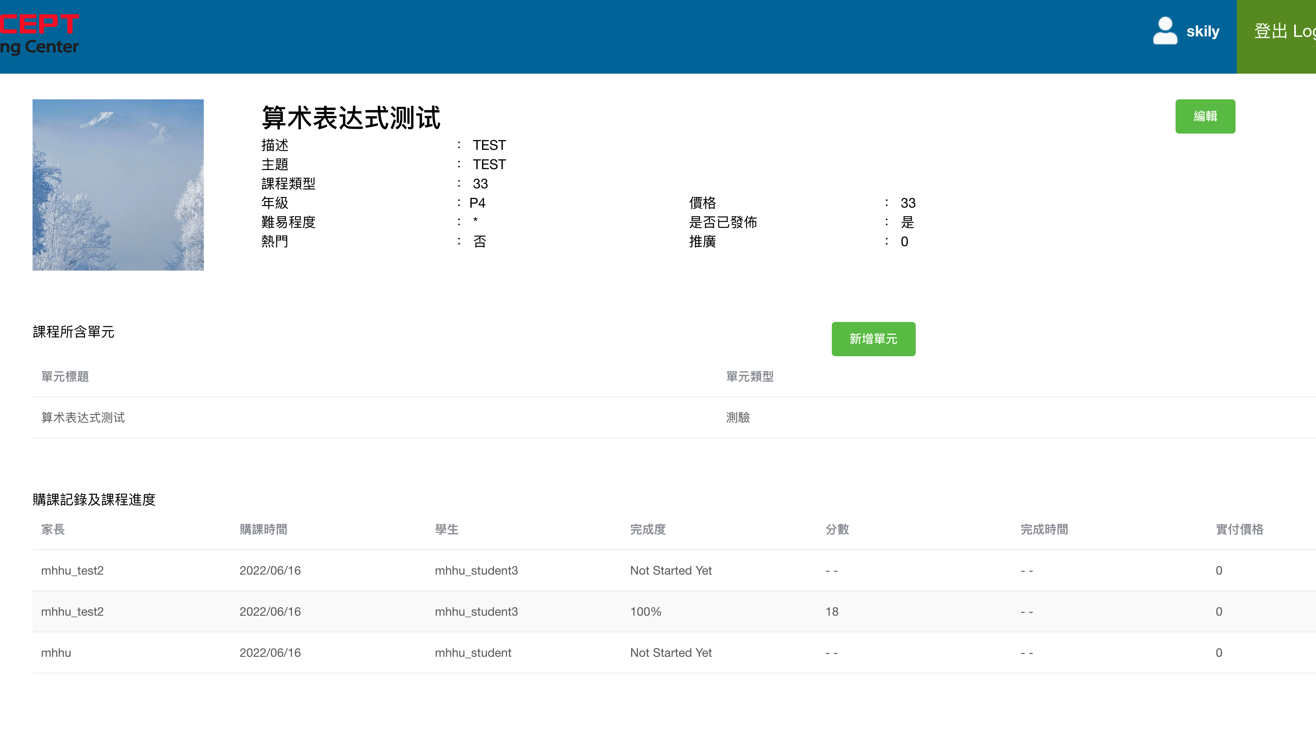Click the 描述 value TEST
Viewport: 1316px width, 733px height.
489,146
